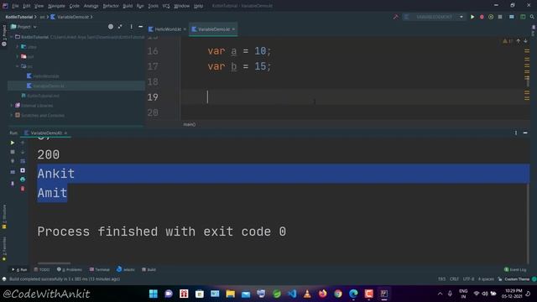Expand Scratches and Consoles node
The image size is (537, 302).
[12, 116]
